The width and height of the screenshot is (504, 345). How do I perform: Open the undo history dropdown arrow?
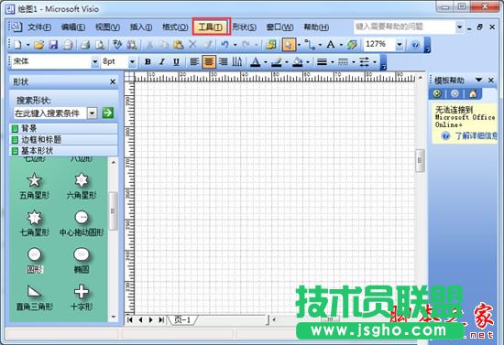(235, 45)
